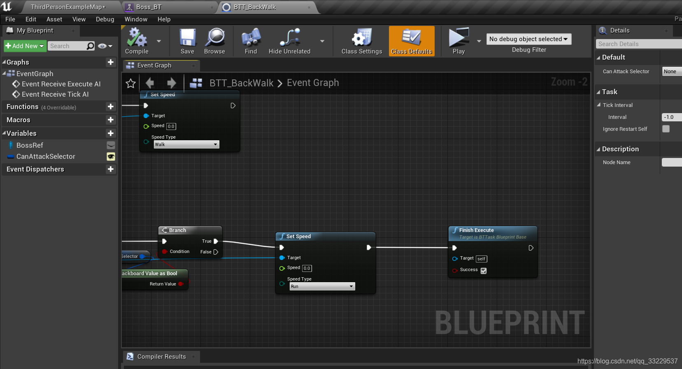This screenshot has height=369, width=682.
Task: Click Branch node True output pin
Action: point(216,241)
